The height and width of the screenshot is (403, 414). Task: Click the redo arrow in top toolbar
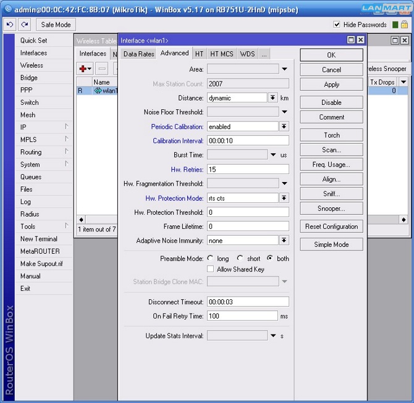(x=25, y=25)
